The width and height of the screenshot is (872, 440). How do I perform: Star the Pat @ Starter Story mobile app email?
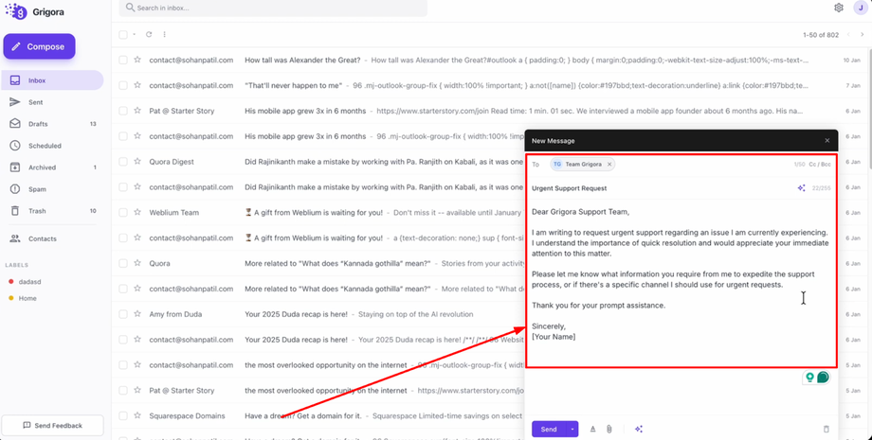[137, 111]
